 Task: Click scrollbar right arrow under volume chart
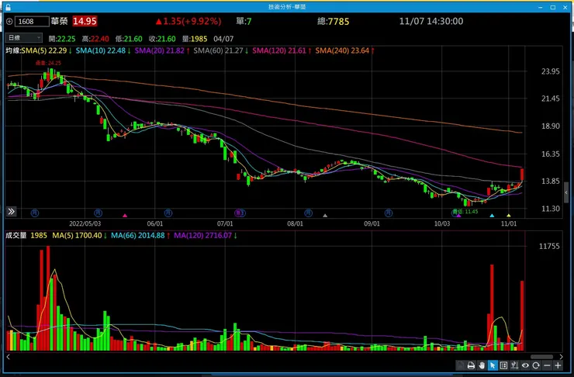561,357
